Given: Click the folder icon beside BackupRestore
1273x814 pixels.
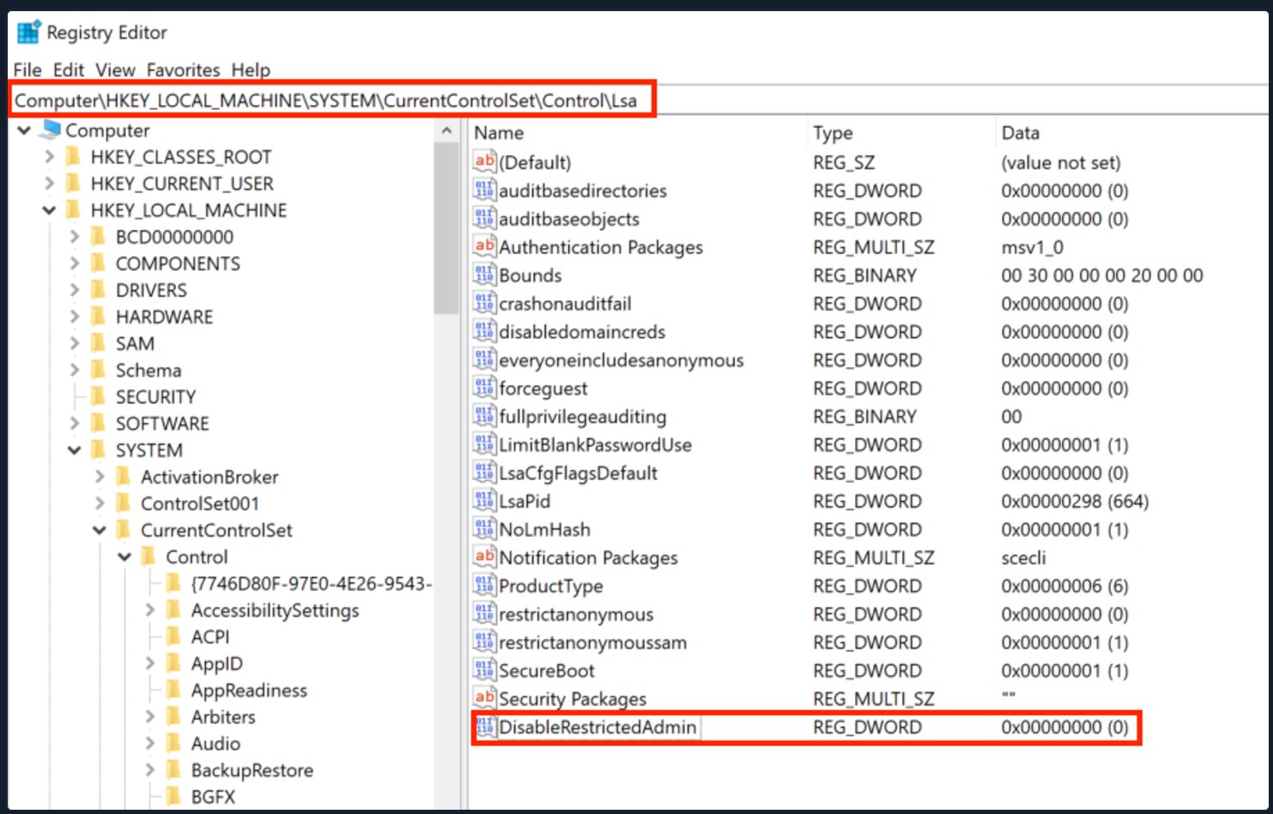Looking at the screenshot, I should 173,769.
